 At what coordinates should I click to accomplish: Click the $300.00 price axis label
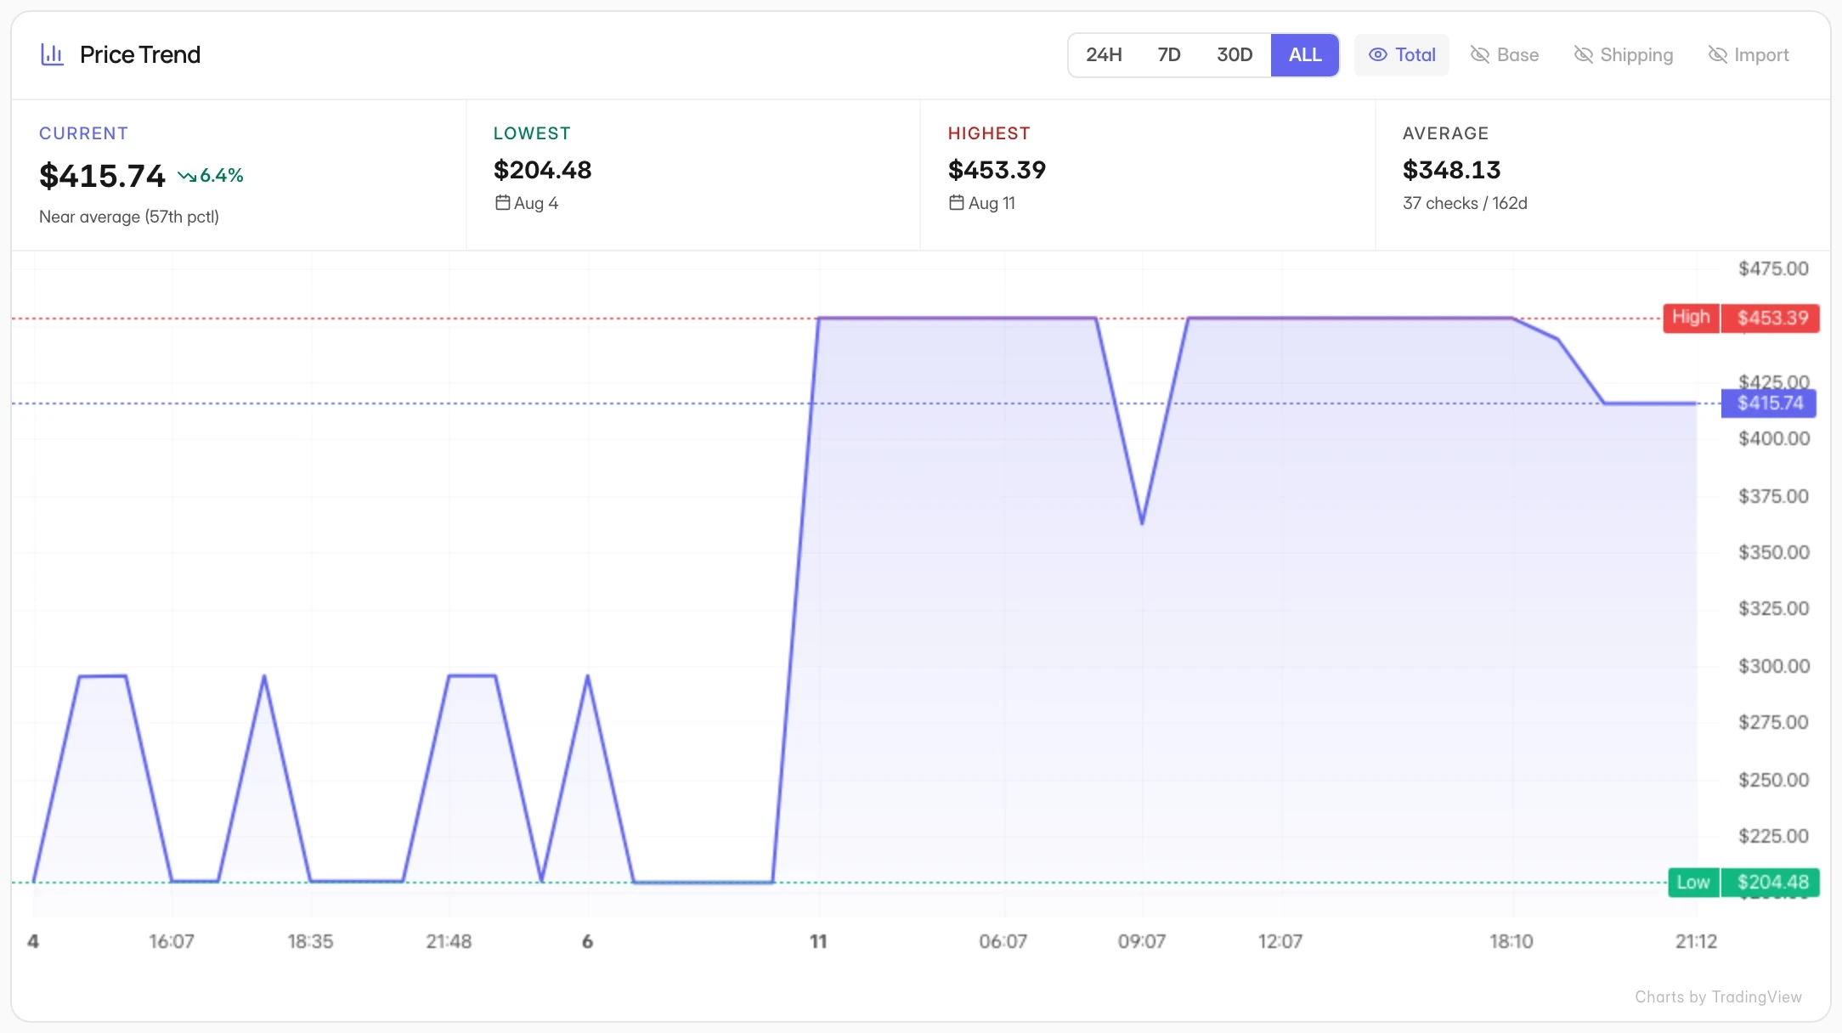click(1773, 666)
